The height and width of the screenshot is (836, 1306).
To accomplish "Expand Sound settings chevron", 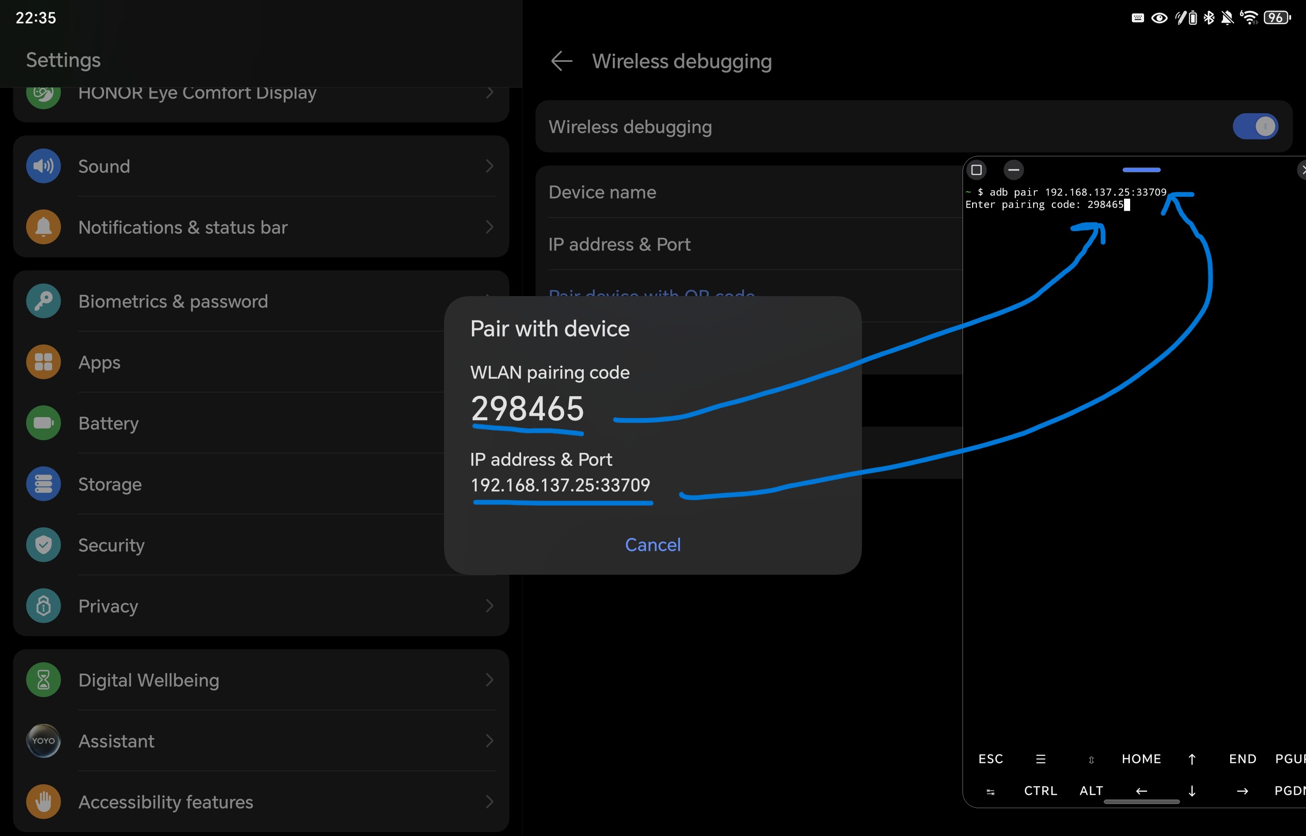I will pos(489,165).
